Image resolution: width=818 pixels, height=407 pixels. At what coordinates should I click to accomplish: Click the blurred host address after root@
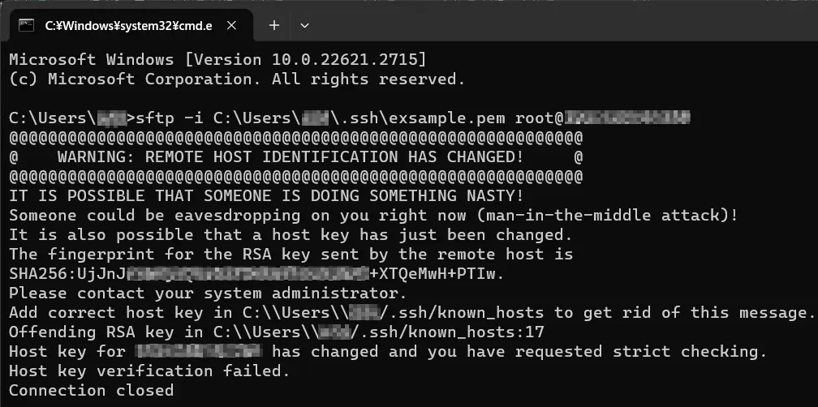[627, 118]
